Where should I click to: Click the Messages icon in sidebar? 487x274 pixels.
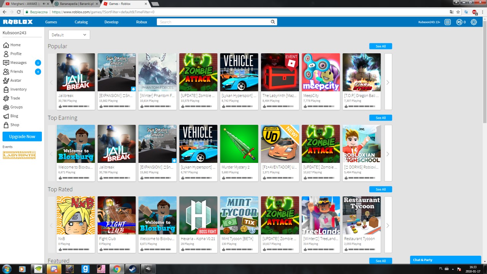pos(6,62)
